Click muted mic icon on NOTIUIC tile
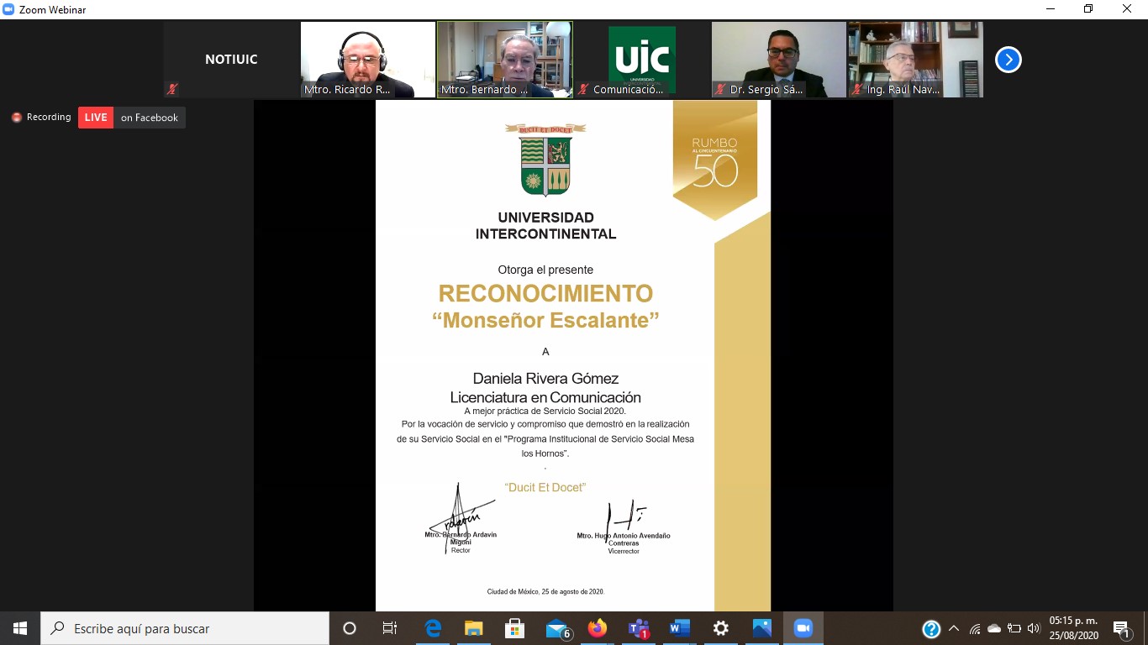Screen dimensions: 1148x645 coord(172,89)
